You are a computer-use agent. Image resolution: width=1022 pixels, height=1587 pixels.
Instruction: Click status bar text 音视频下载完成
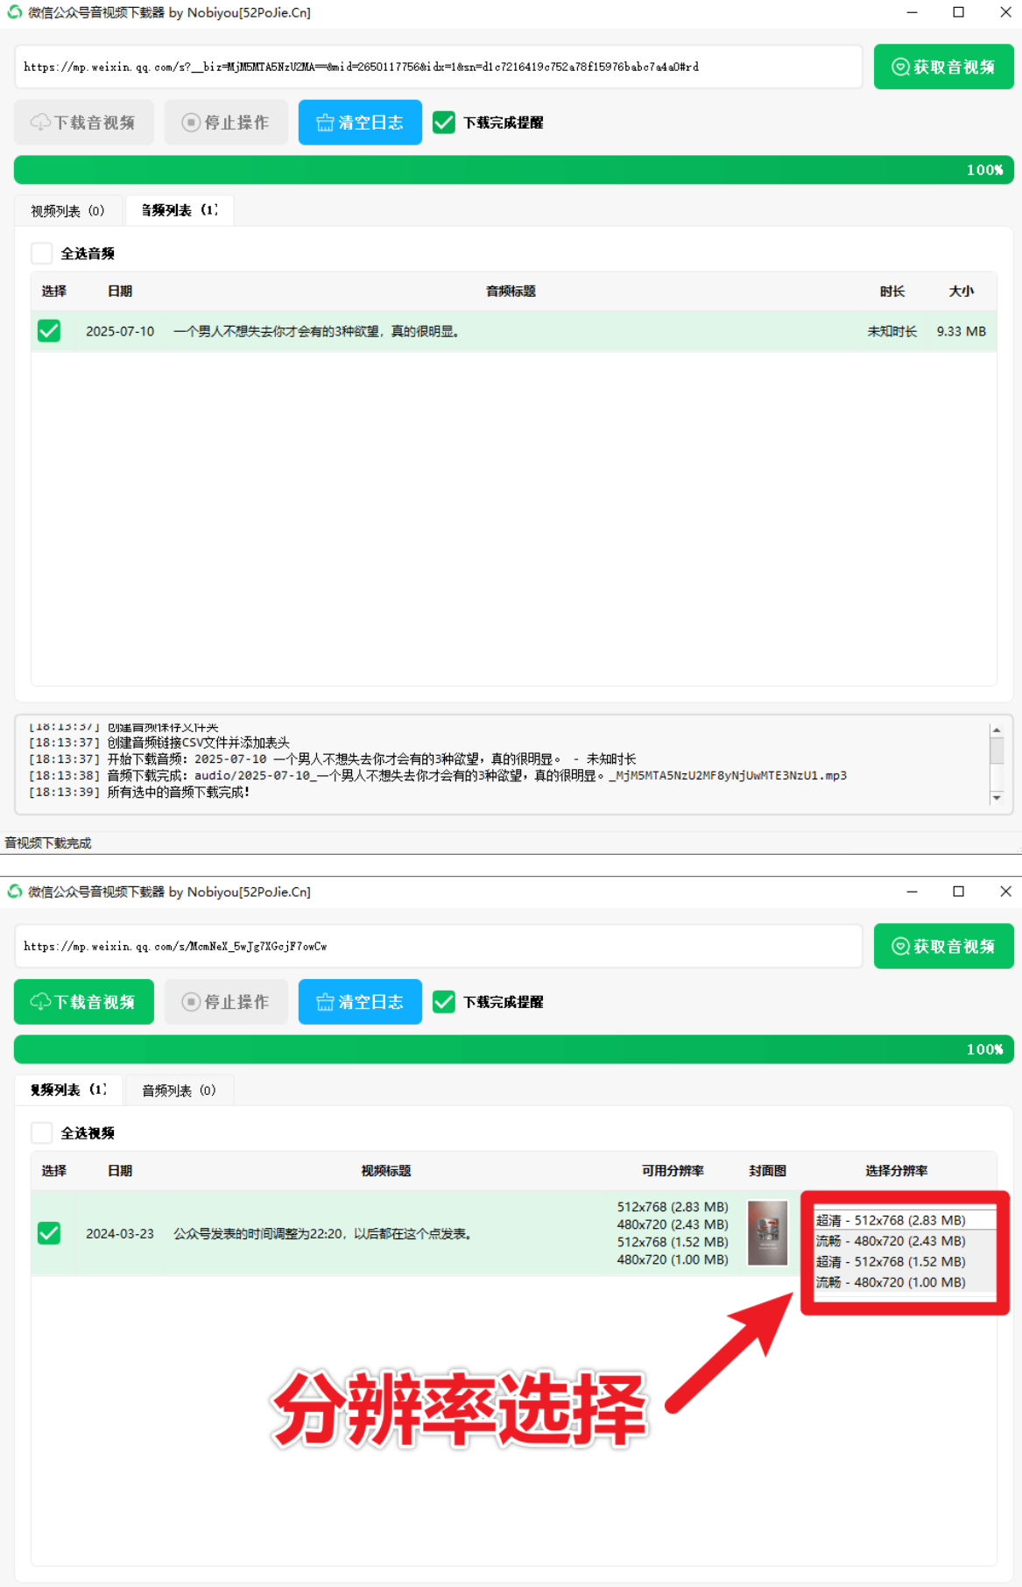48,843
